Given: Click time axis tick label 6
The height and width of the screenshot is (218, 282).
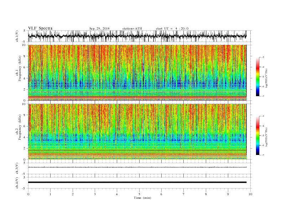Looking at the screenshot, I should coord(161,194).
